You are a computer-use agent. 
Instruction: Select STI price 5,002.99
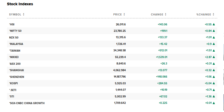(120, 97)
